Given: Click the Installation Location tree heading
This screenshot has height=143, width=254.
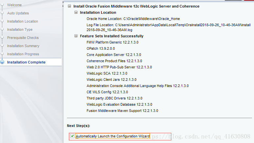Looking at the screenshot, I should (98, 12).
